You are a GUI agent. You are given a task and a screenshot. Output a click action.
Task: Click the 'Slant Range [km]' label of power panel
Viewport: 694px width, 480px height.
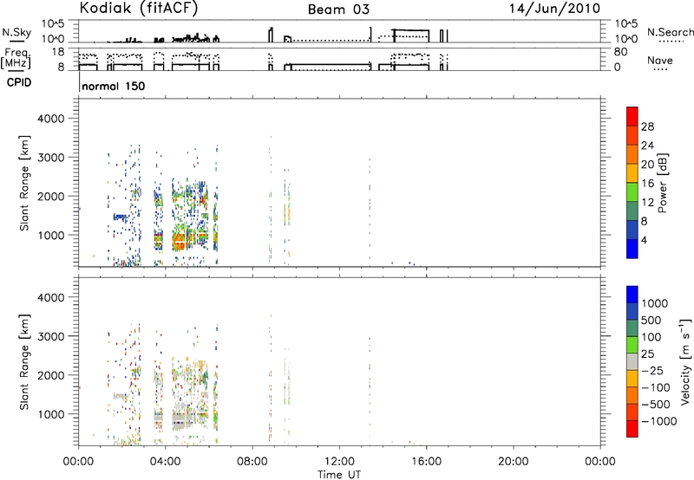[x=25, y=183]
